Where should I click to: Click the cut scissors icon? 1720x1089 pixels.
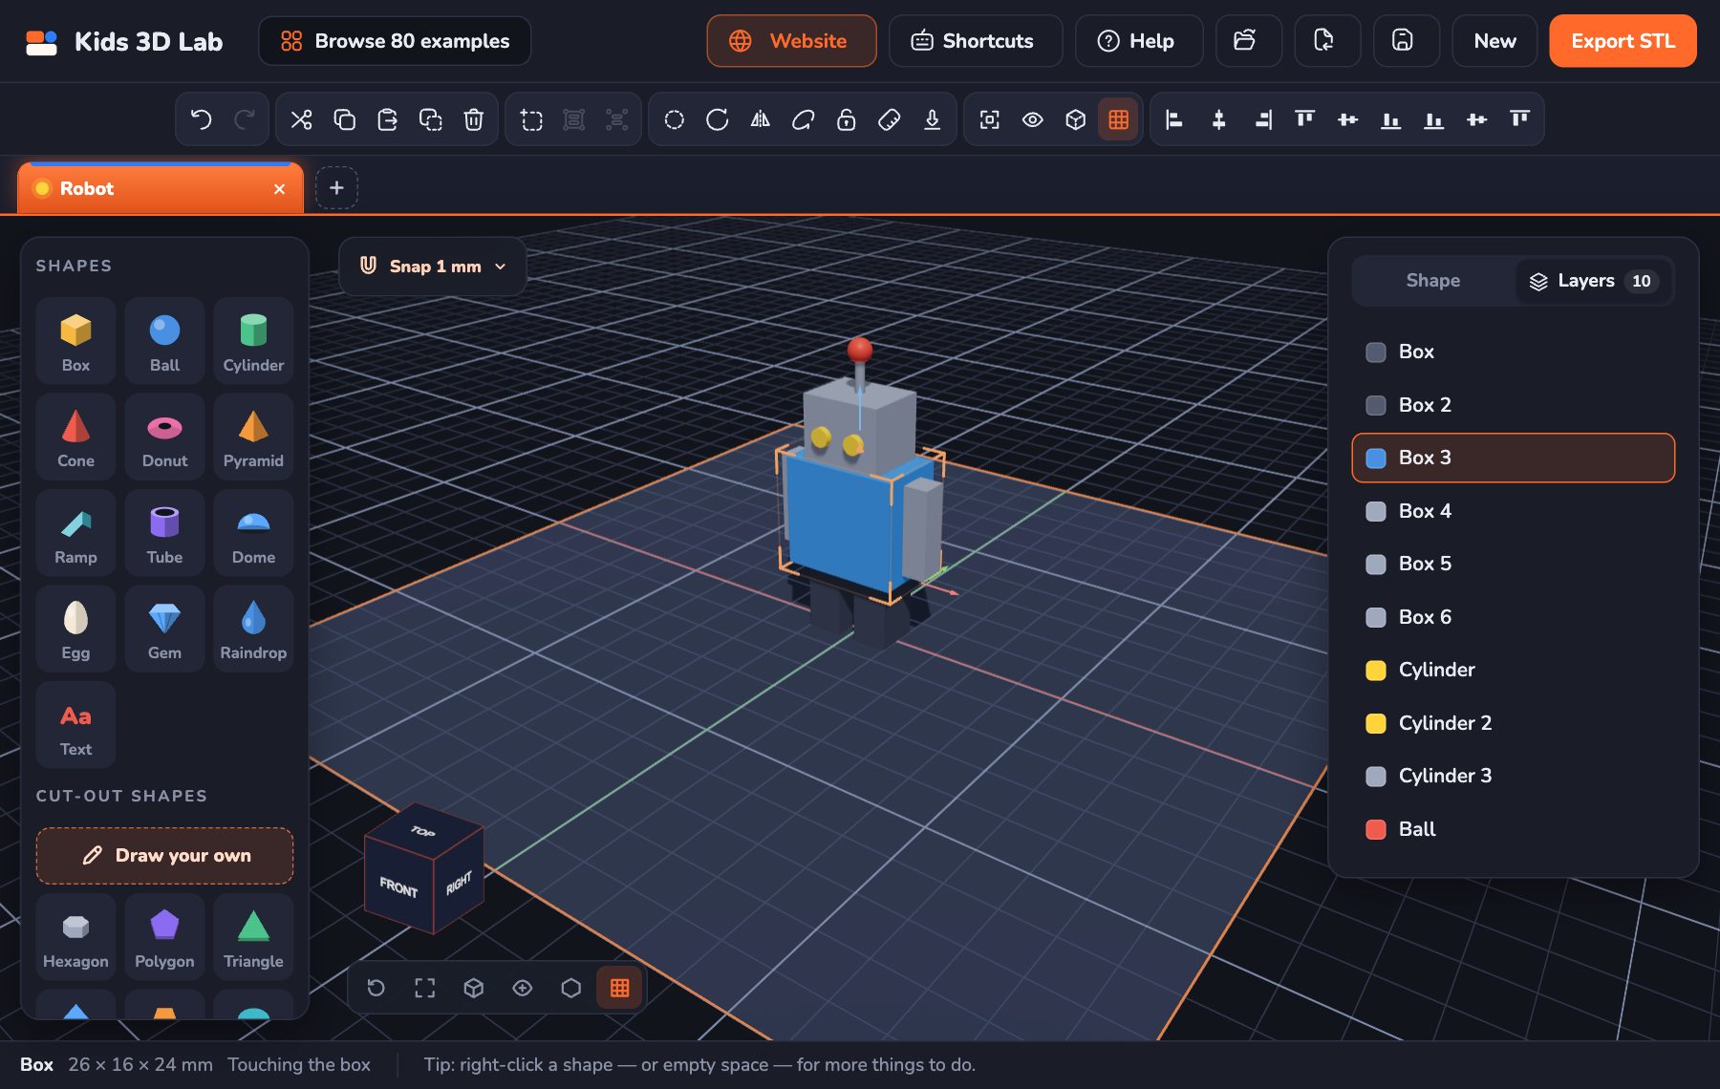[301, 119]
